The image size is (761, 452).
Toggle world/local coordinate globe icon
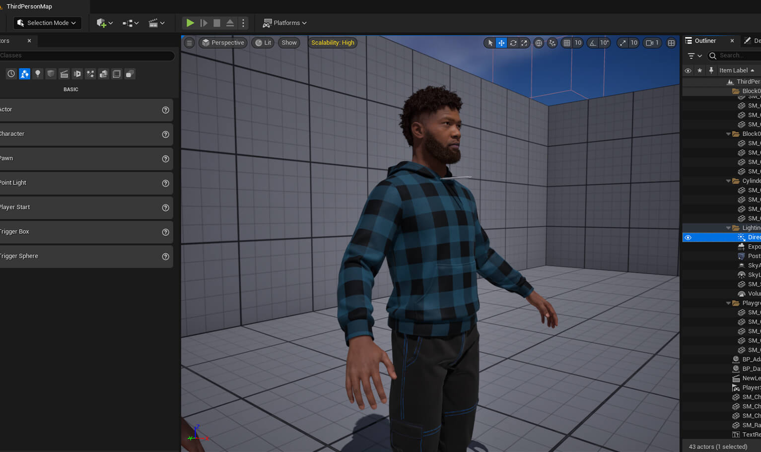click(539, 43)
